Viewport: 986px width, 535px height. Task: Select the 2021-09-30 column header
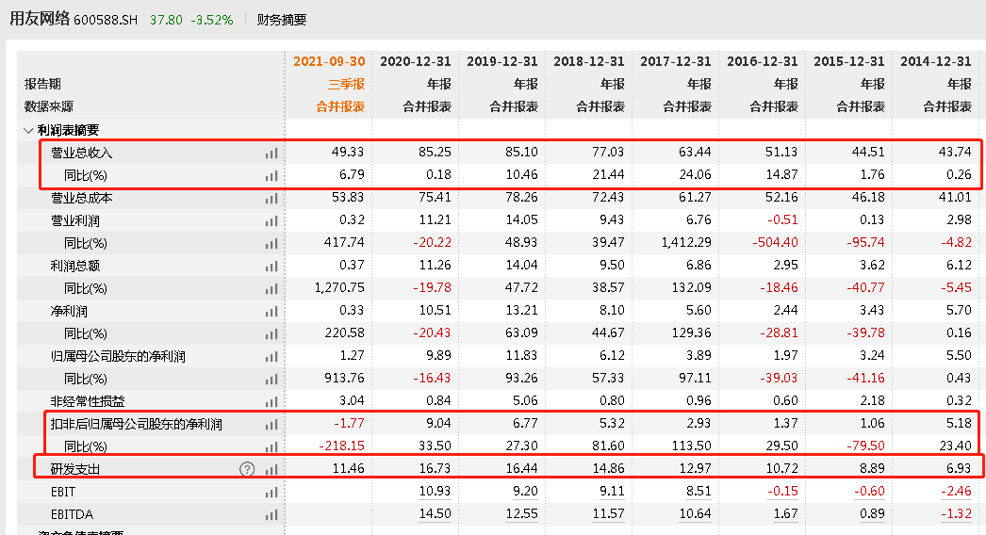[329, 61]
